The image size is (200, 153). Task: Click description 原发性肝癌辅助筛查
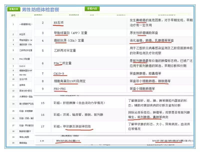144,33
